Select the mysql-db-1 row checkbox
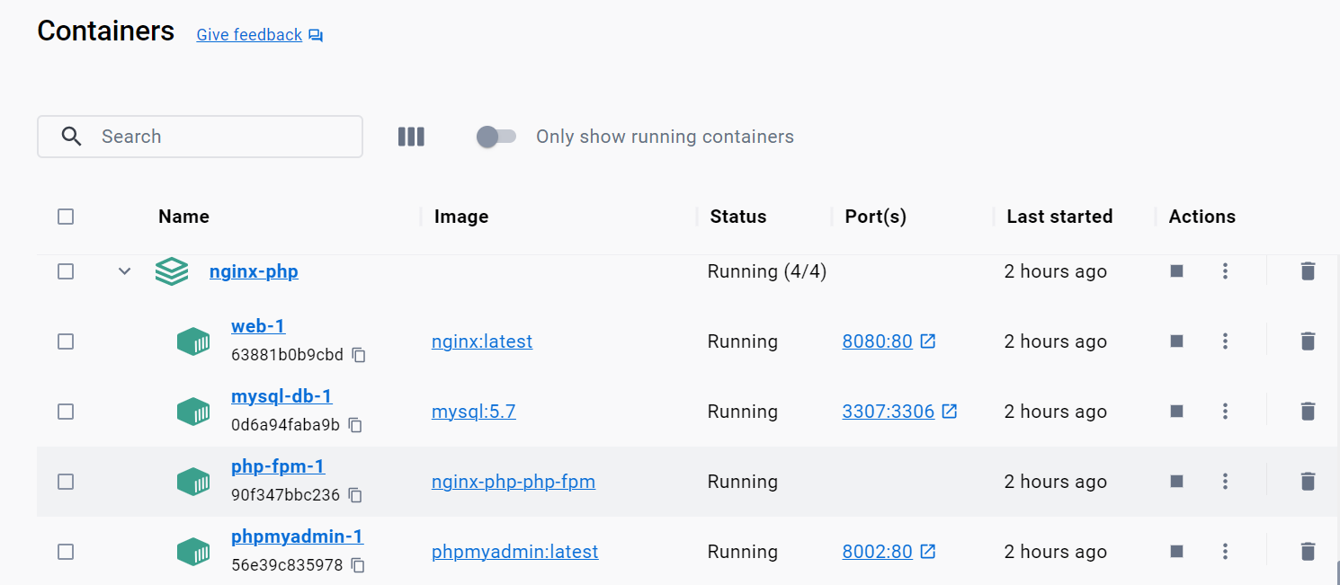The image size is (1340, 585). tap(66, 412)
